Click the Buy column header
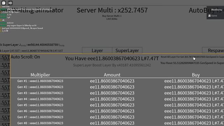Image resolution: width=224 pixels, height=126 pixels. (196, 75)
